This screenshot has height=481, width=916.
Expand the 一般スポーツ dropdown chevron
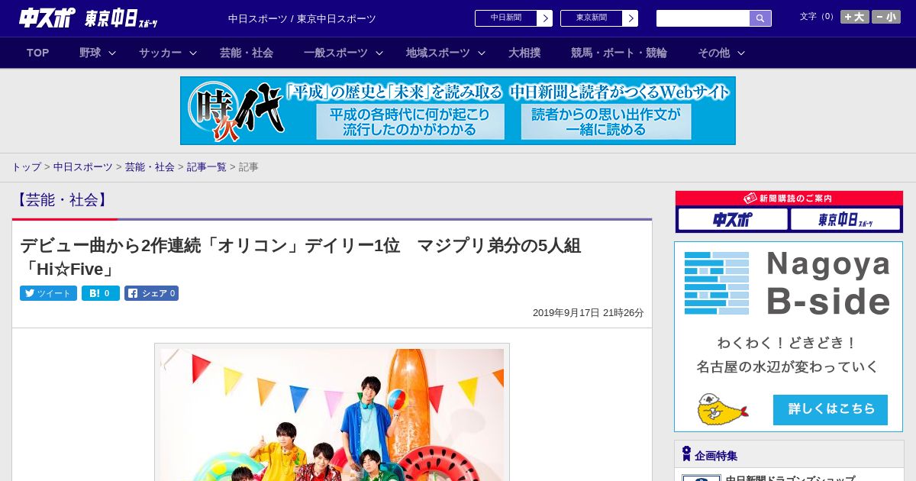pyautogui.click(x=379, y=53)
